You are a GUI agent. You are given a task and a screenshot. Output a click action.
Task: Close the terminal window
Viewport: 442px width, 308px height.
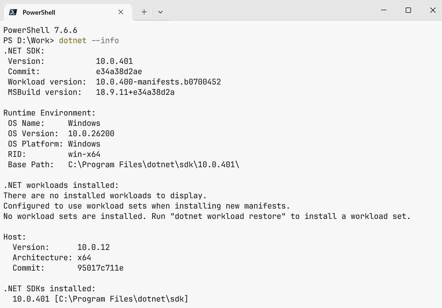click(x=433, y=10)
